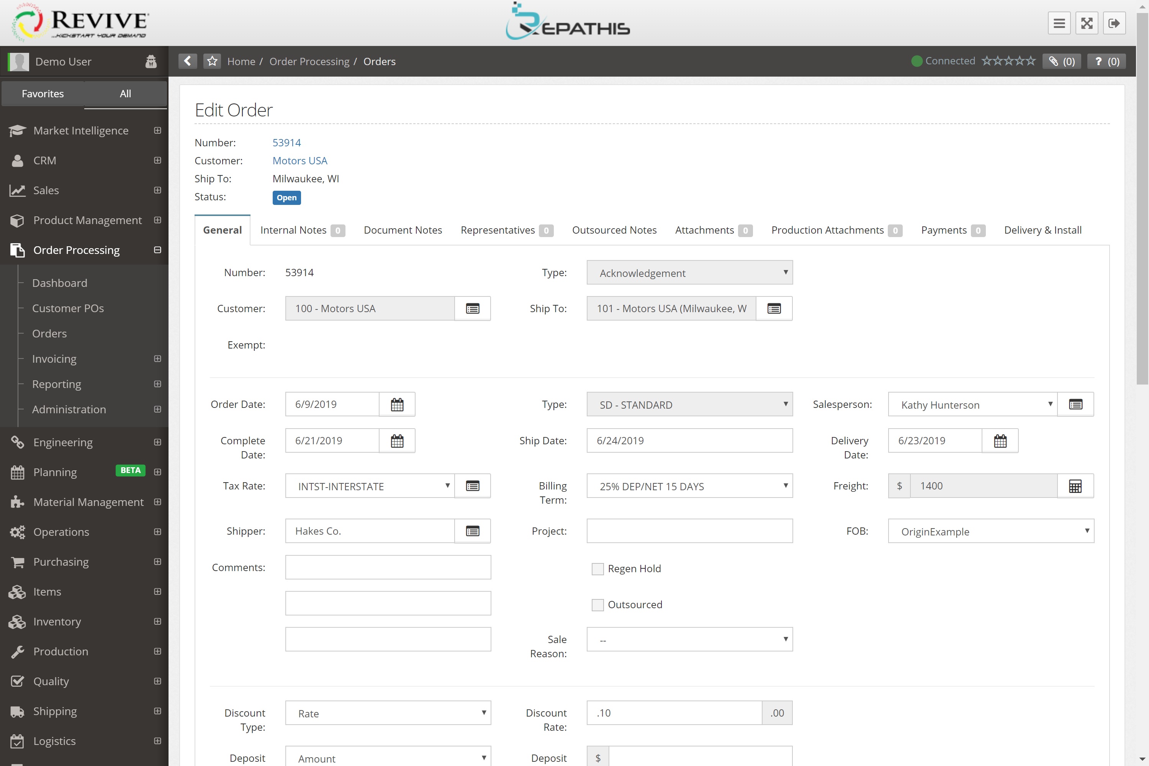Click the Ship Date input field
The image size is (1149, 766).
pyautogui.click(x=689, y=441)
